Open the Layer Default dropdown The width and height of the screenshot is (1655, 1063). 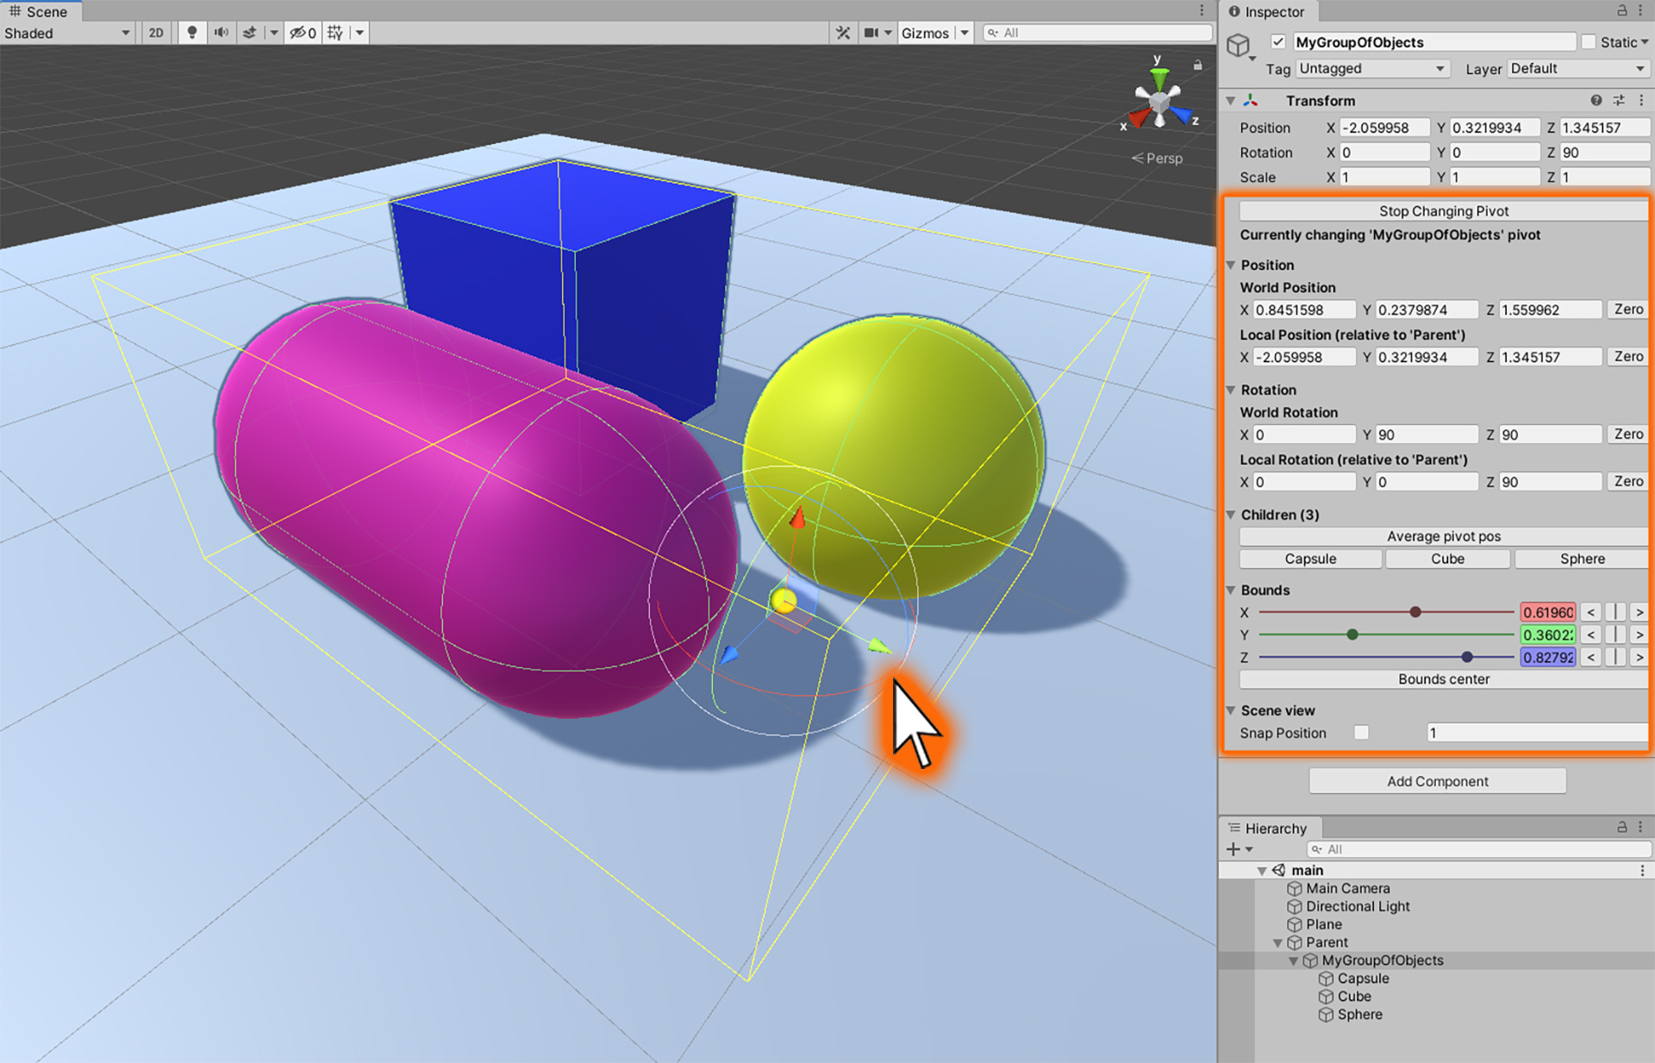pyautogui.click(x=1577, y=68)
